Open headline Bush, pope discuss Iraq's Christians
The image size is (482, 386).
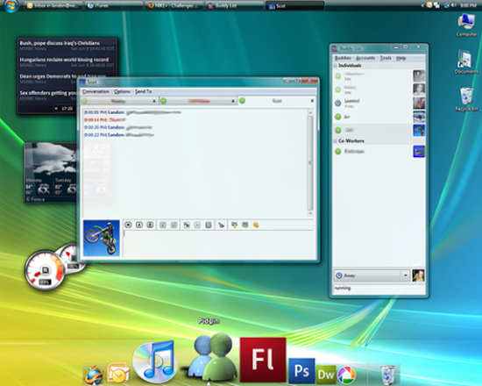click(60, 43)
